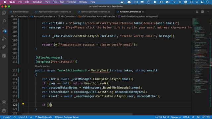Open the Run and Debug view

click(x=4, y=39)
